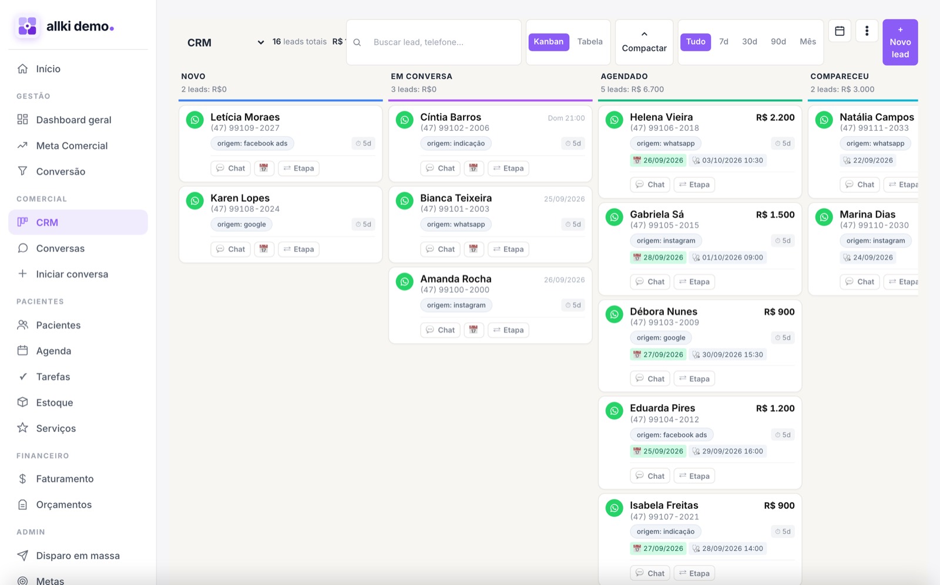The width and height of the screenshot is (940, 585).
Task: Focus the Buscar lead, telefone search field
Action: [x=434, y=42]
